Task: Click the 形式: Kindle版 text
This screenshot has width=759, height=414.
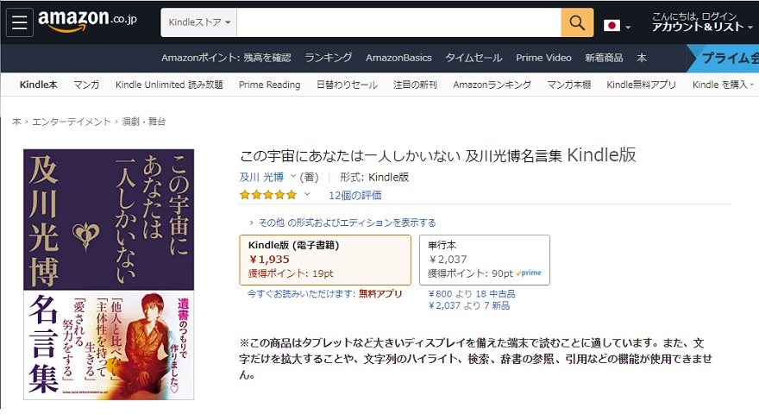Action: pyautogui.click(x=374, y=177)
